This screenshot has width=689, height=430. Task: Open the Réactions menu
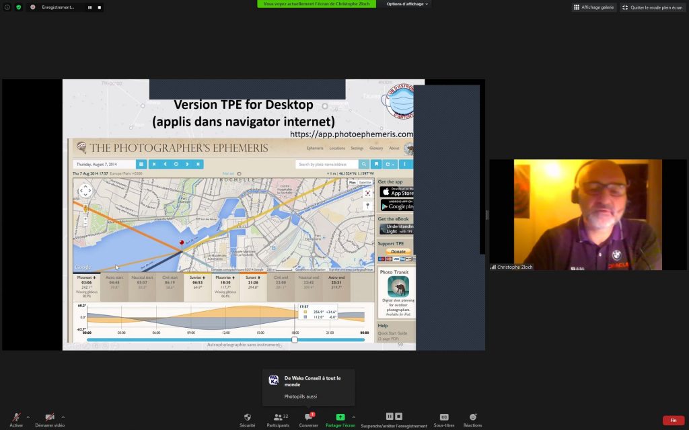tap(473, 419)
